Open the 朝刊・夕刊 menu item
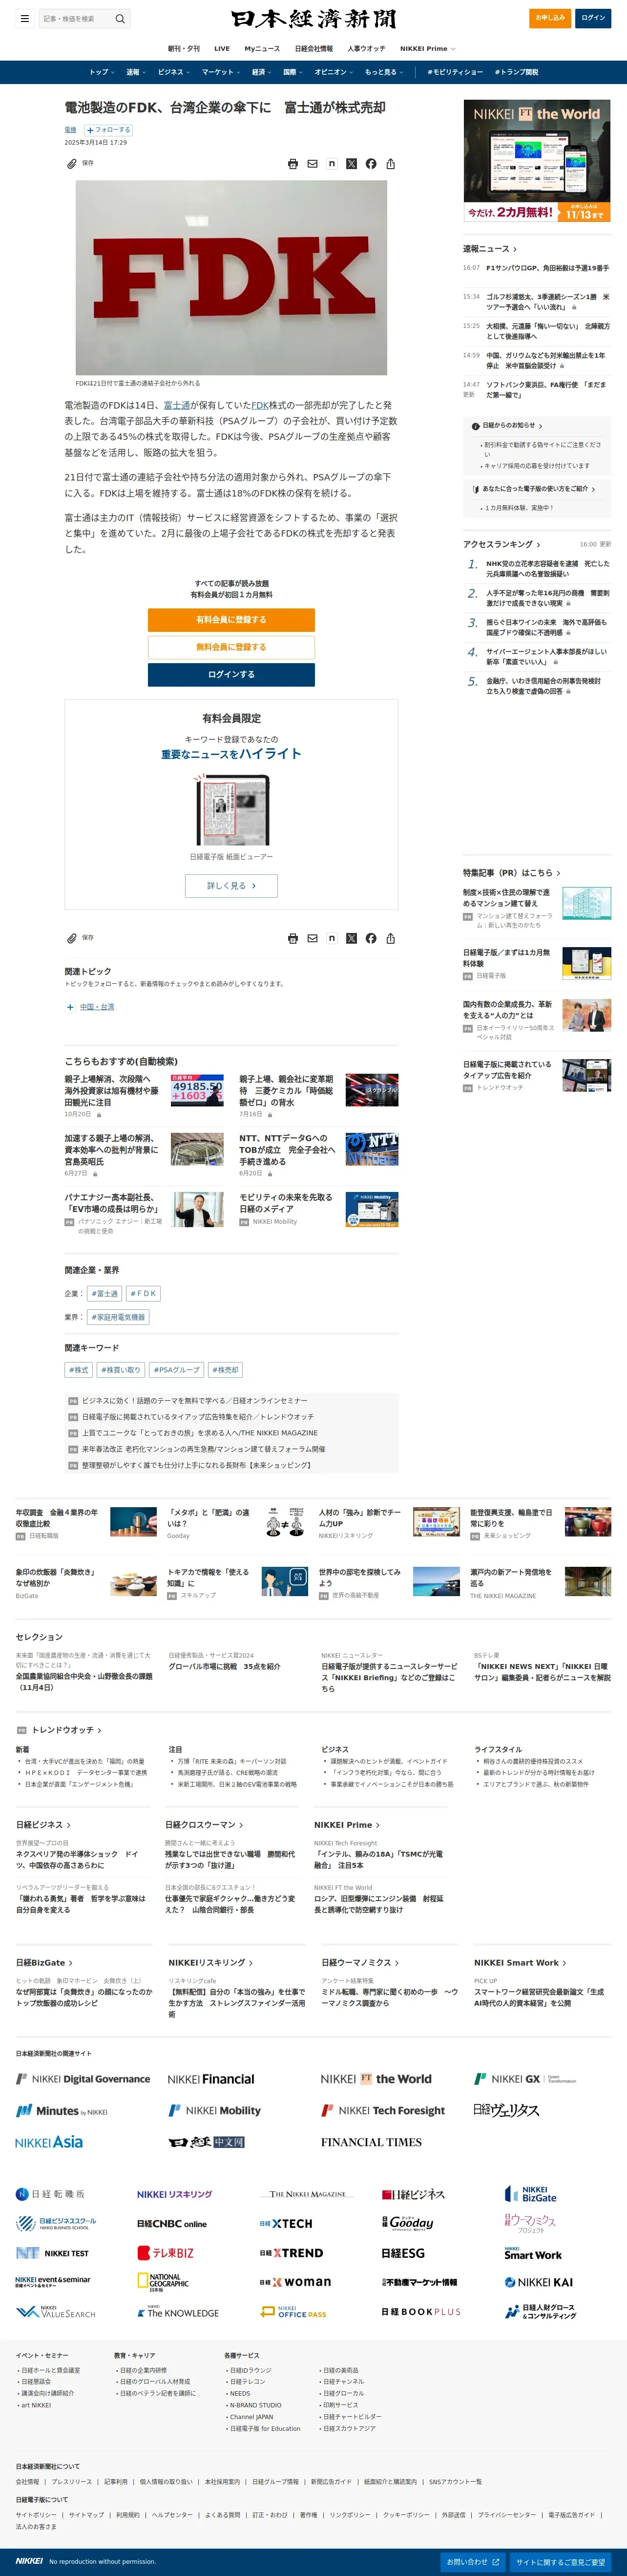627x2576 pixels. coord(184,48)
